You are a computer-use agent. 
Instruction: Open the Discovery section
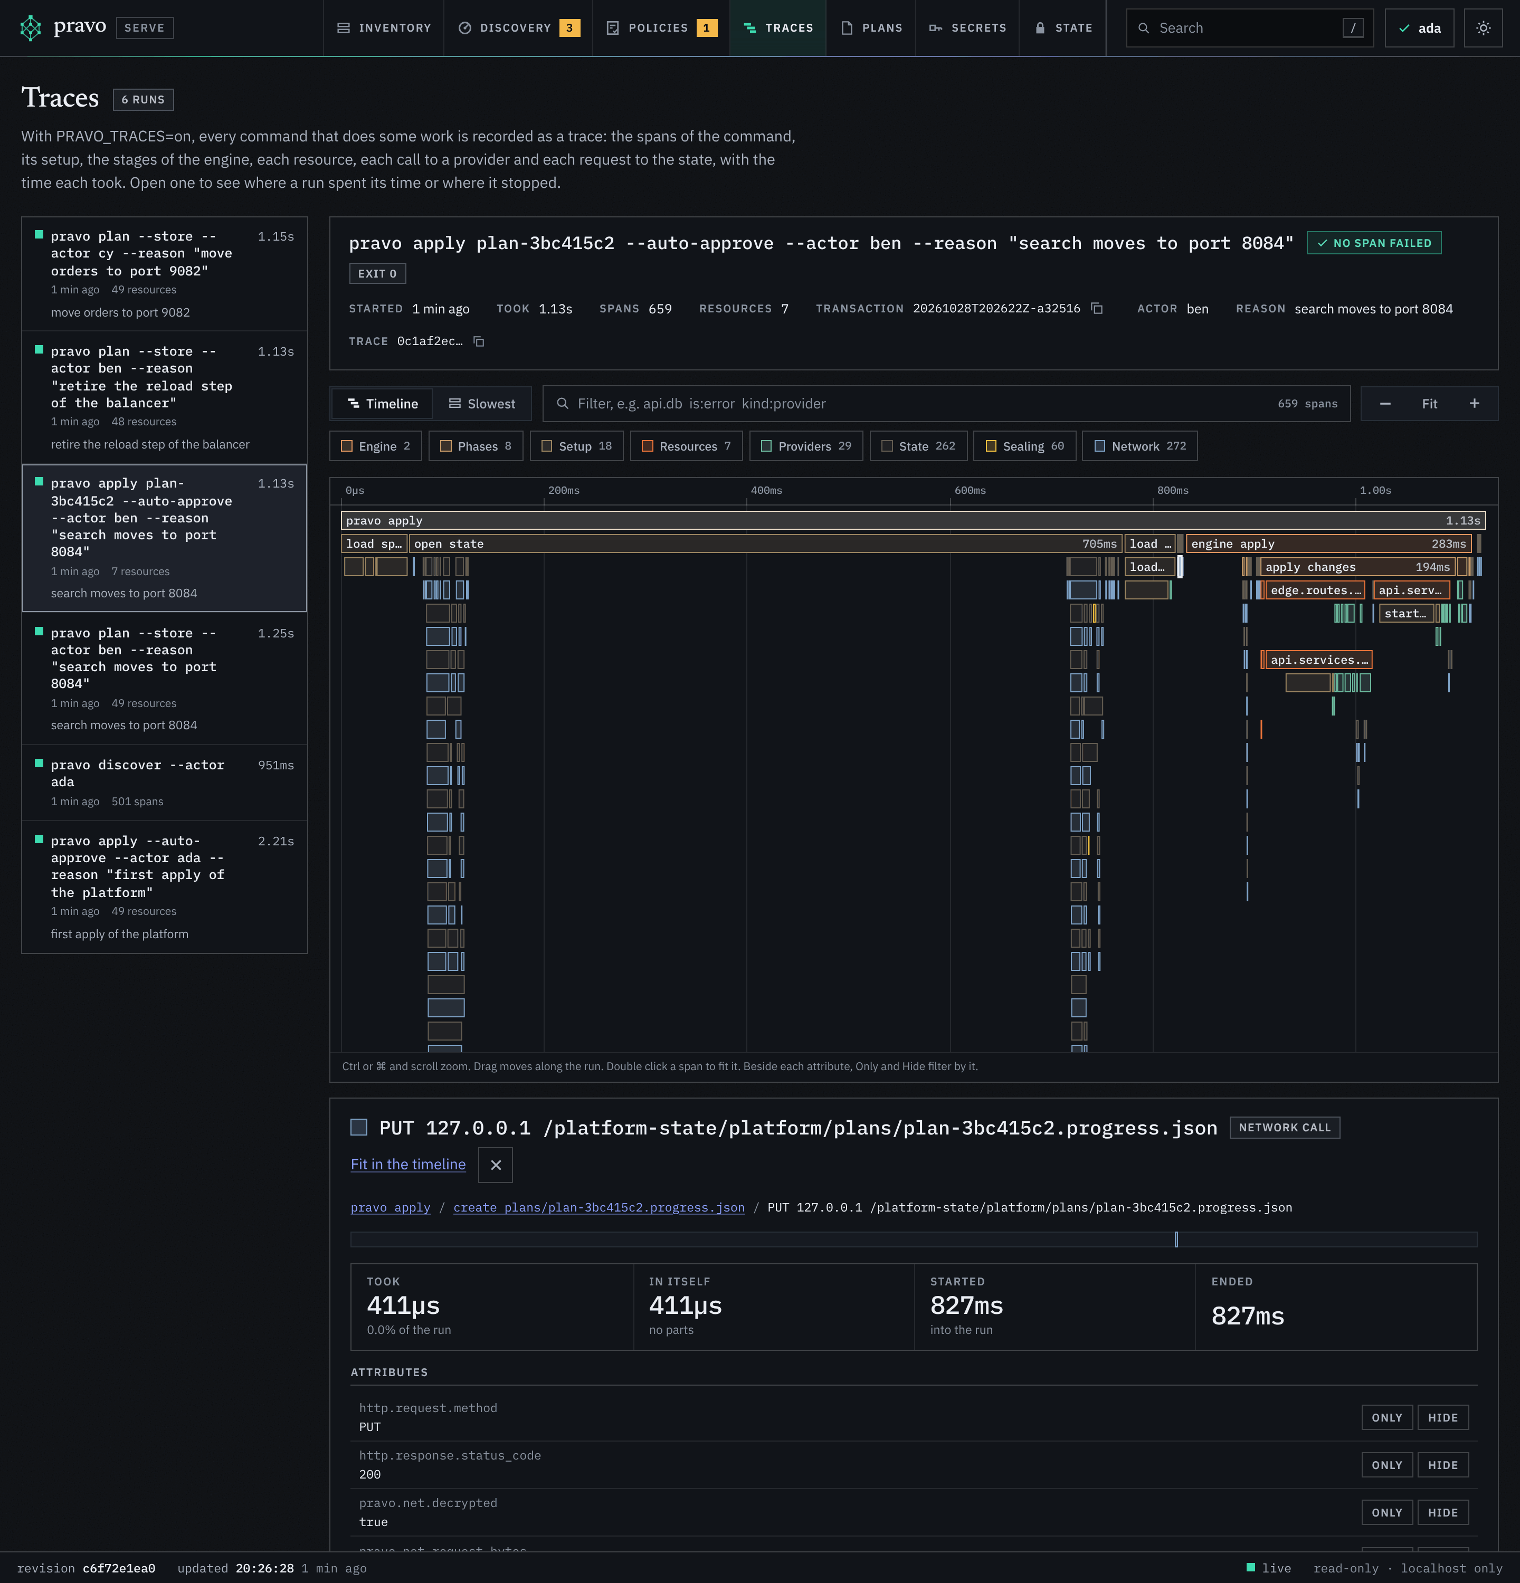tap(518, 28)
